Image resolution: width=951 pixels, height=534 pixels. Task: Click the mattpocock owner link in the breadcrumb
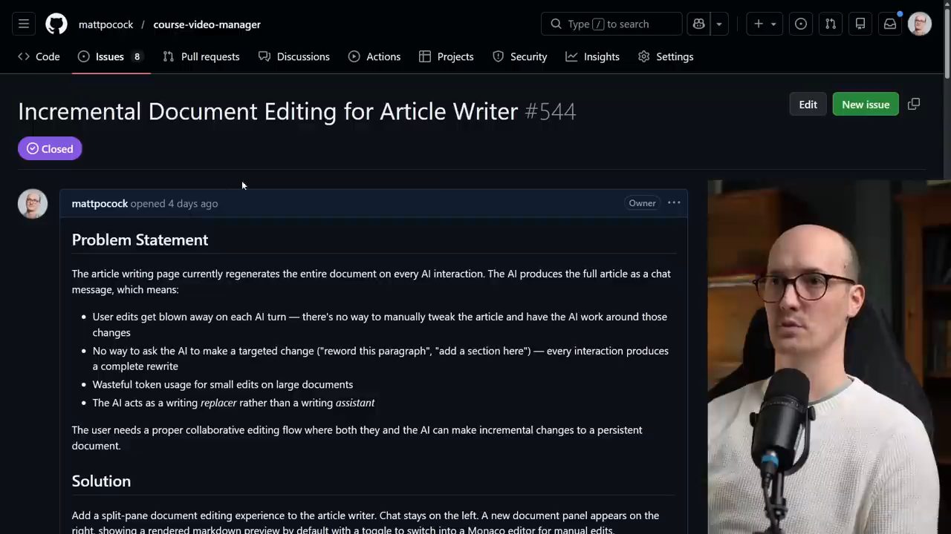point(106,24)
